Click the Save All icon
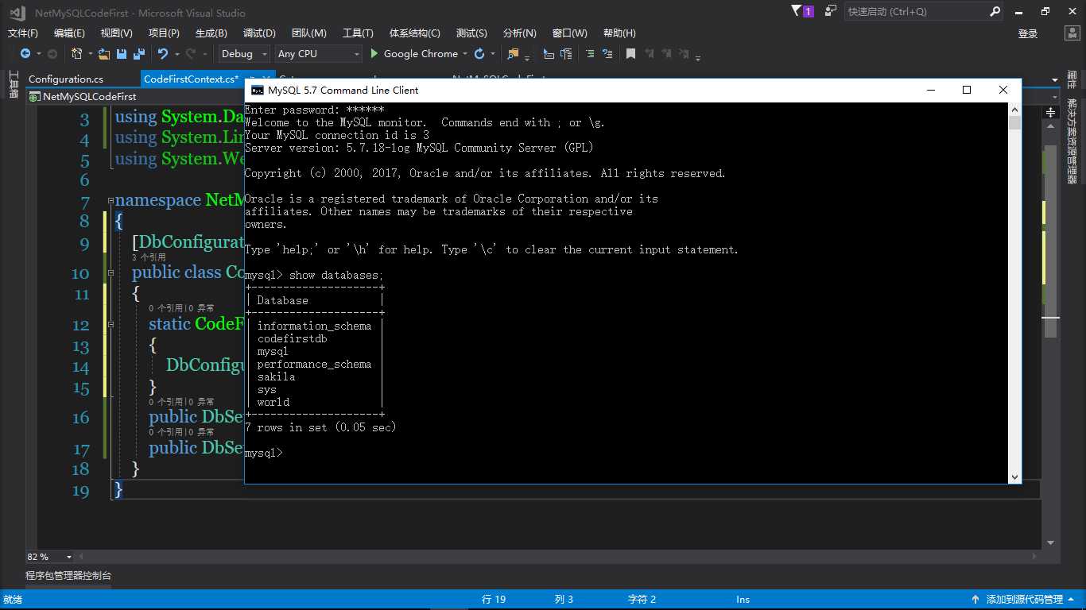Screen dimensions: 1086x610 (138, 54)
